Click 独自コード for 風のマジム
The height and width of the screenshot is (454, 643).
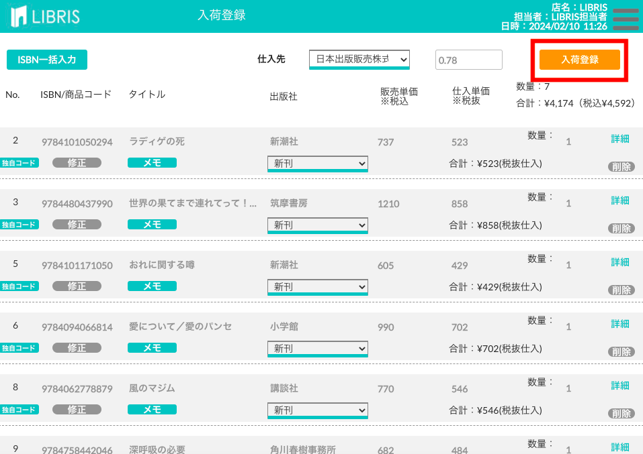[19, 410]
